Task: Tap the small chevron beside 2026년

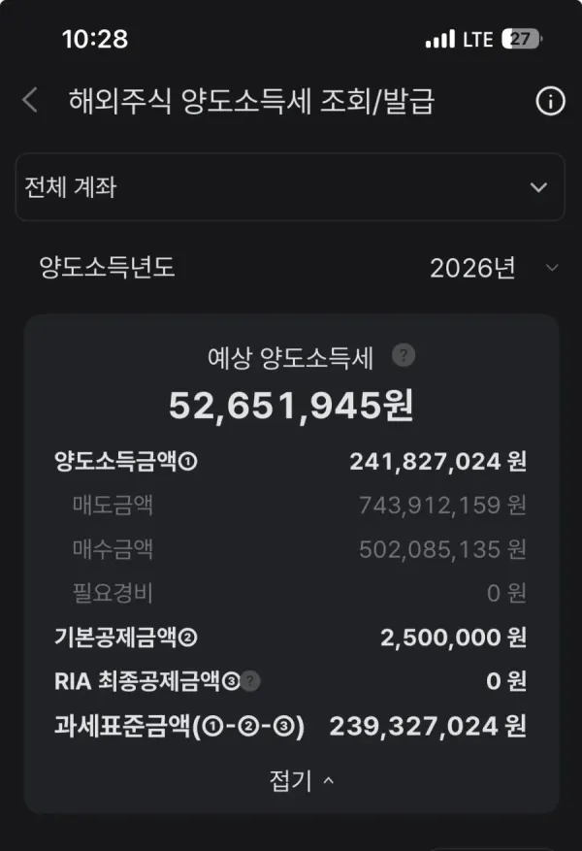Action: [x=552, y=268]
